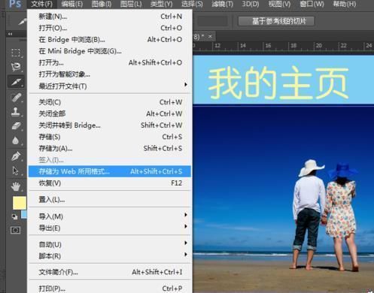Expand 导出(E) submenu
The height and width of the screenshot is (293, 374).
[x=110, y=228]
